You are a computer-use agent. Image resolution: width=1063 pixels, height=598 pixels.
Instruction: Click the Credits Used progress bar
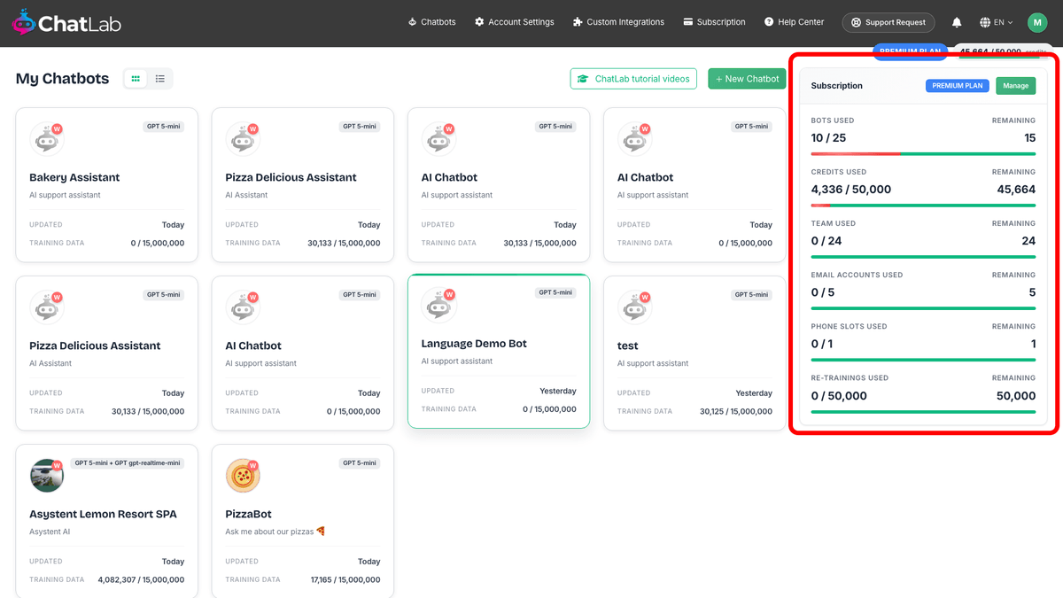923,206
